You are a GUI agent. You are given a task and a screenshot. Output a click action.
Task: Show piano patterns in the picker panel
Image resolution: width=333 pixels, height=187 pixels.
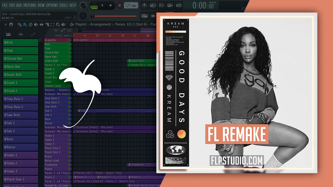8,34
